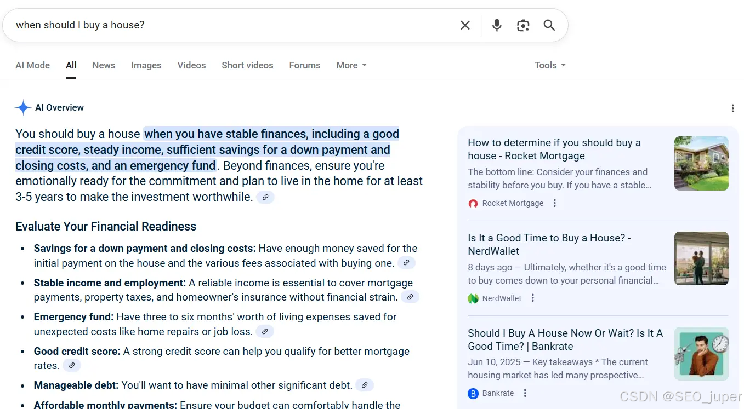The width and height of the screenshot is (744, 409).
Task: Click '8 days ago' NerdWallet snippet text
Action: [x=489, y=268]
